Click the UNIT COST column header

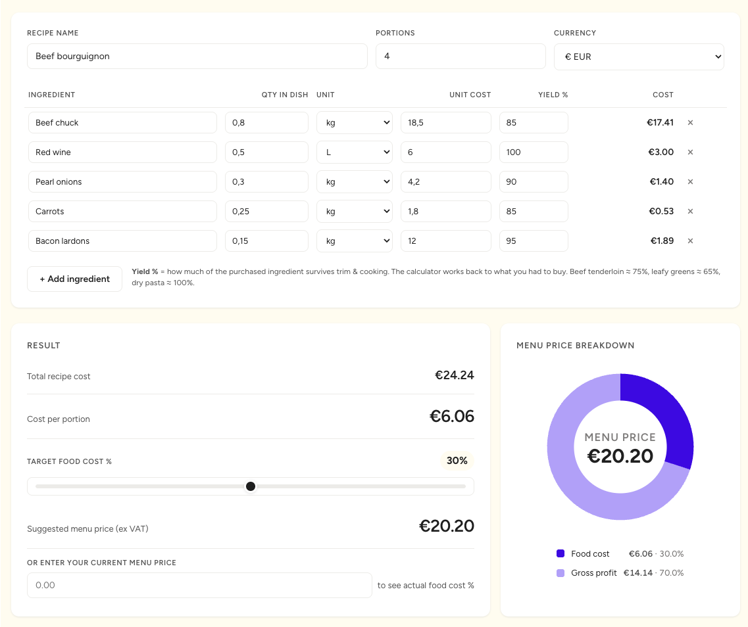(470, 95)
